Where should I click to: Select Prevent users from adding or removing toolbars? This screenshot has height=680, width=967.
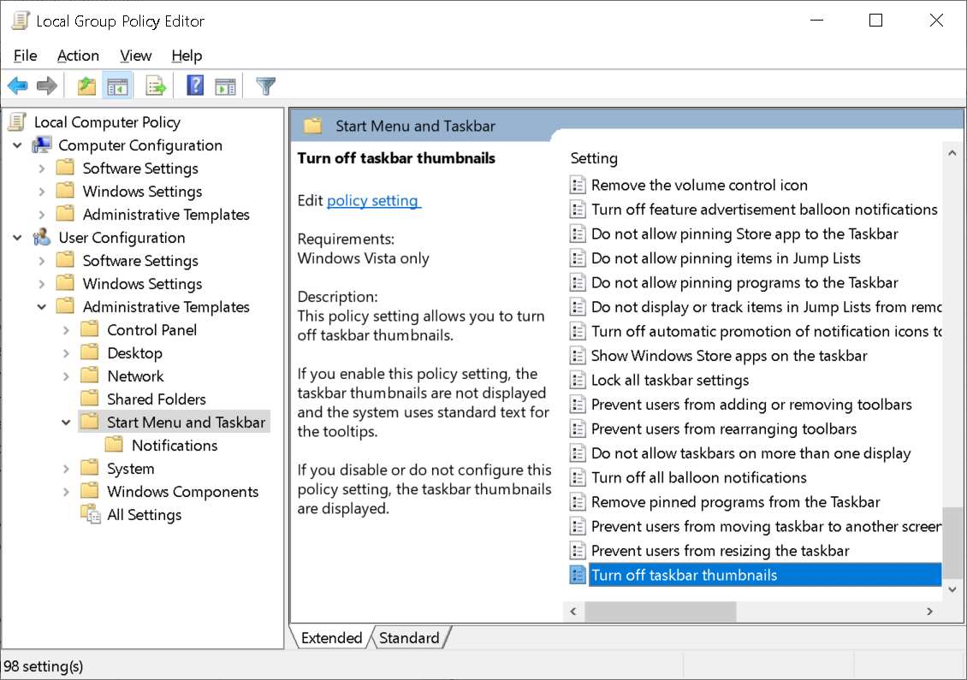[751, 405]
